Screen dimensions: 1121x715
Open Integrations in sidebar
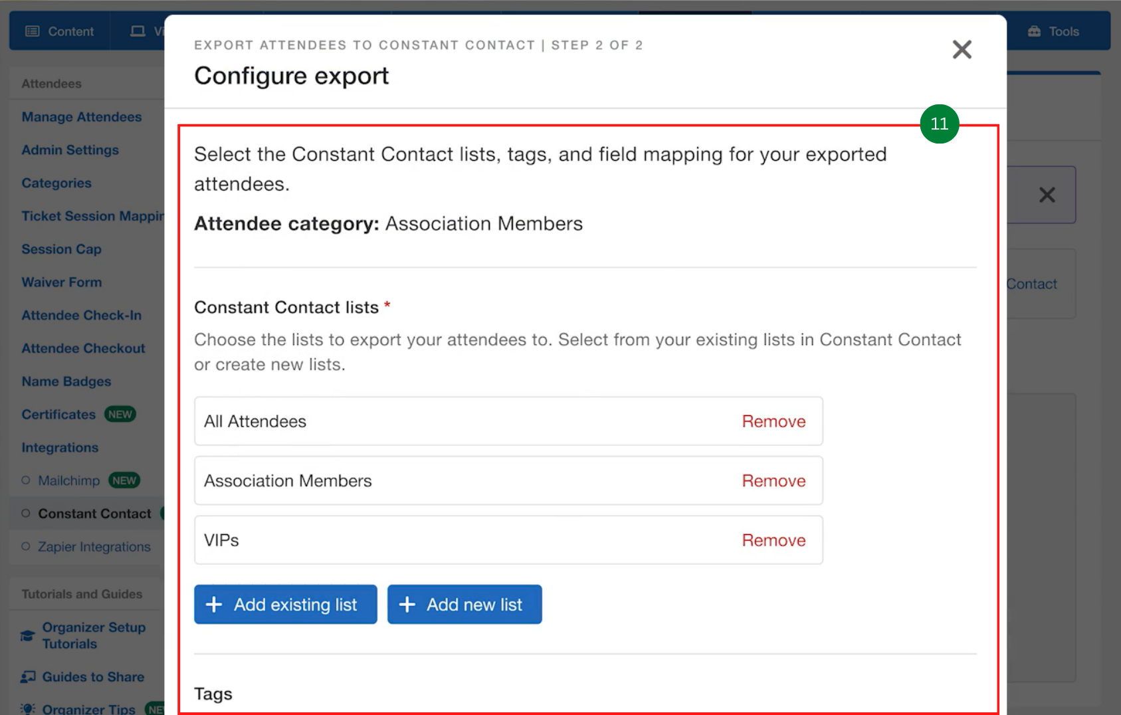(x=60, y=448)
